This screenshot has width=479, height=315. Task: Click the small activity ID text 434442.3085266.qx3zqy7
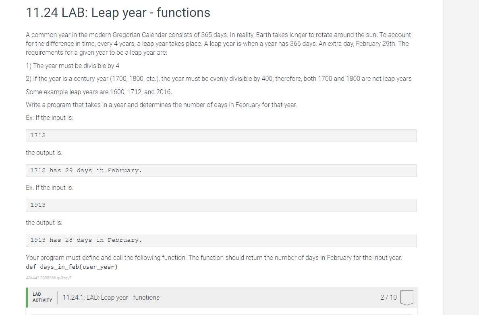pyautogui.click(x=49, y=278)
